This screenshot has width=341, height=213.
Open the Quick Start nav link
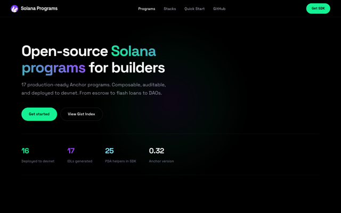pos(194,9)
